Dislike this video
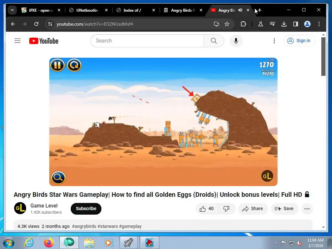Screen dimensions: 332x249 pos(226,209)
